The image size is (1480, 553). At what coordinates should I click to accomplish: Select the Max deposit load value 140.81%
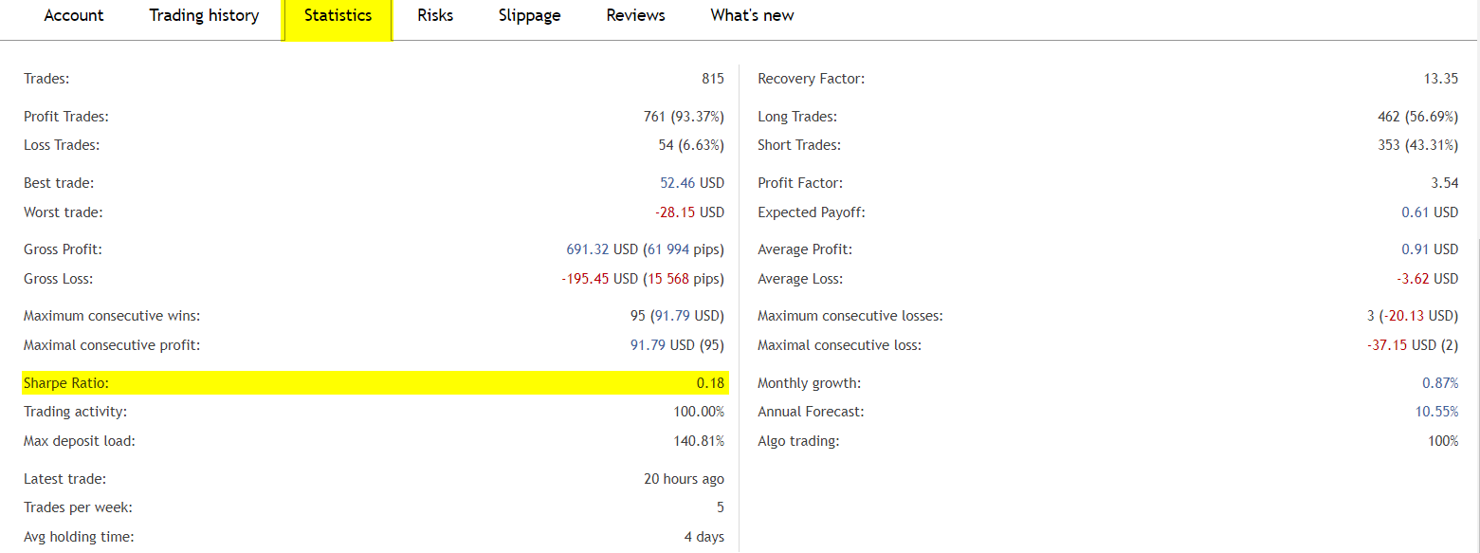699,441
